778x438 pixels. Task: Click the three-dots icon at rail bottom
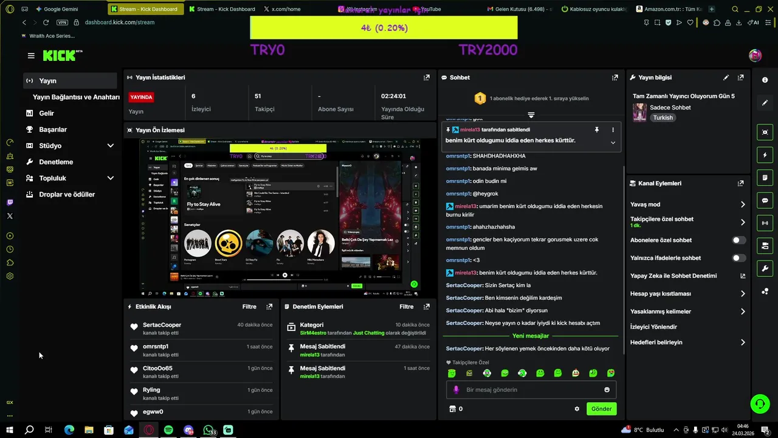point(765,291)
